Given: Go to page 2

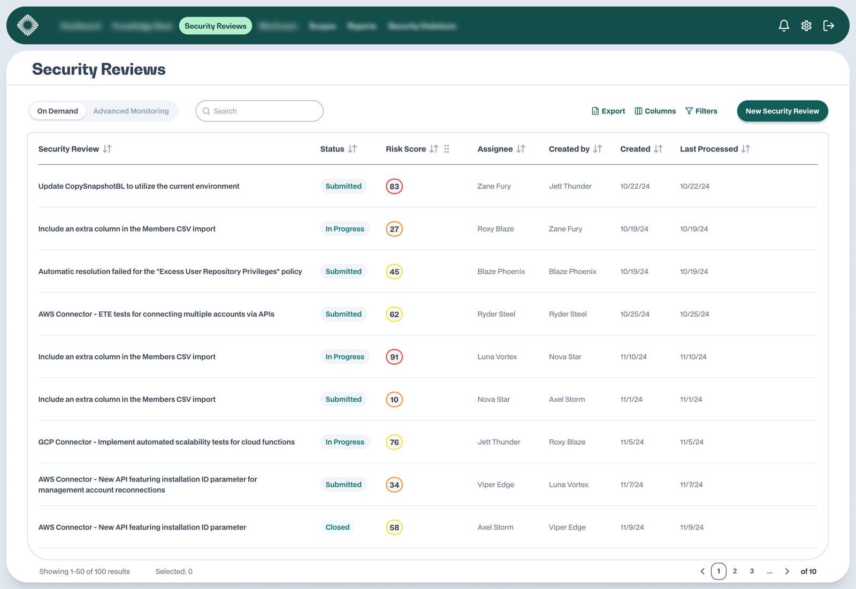Looking at the screenshot, I should [x=735, y=571].
